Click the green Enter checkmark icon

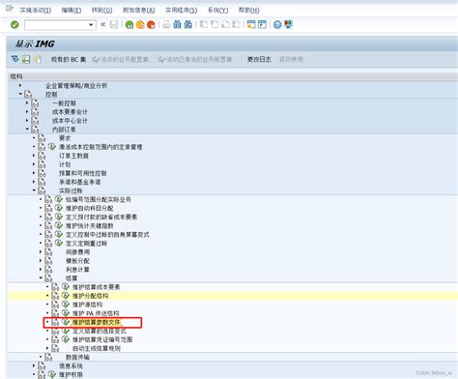tap(14, 25)
